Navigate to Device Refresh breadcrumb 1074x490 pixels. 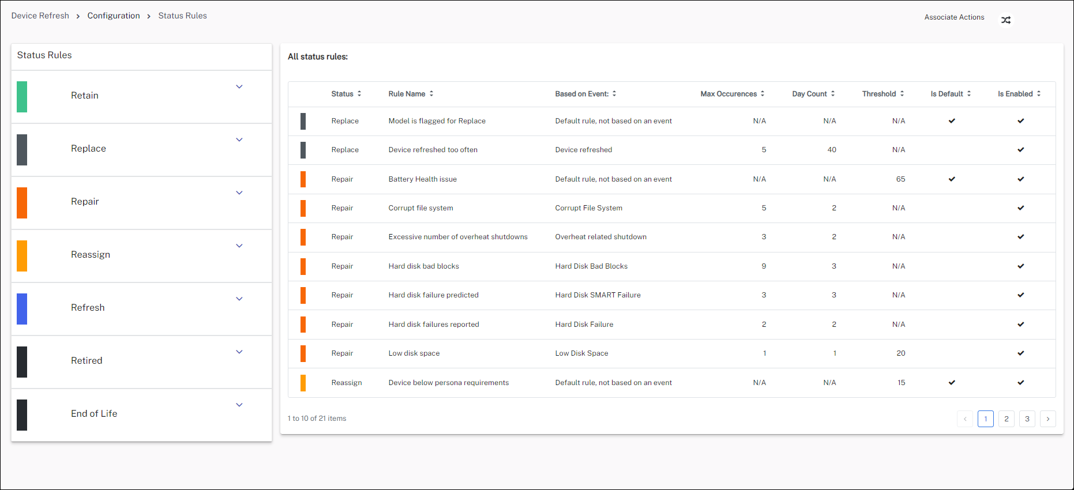click(x=40, y=16)
